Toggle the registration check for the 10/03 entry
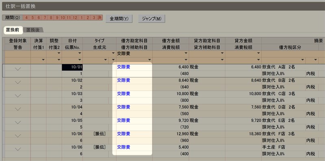The width and height of the screenshot is (325, 161). click(18, 95)
